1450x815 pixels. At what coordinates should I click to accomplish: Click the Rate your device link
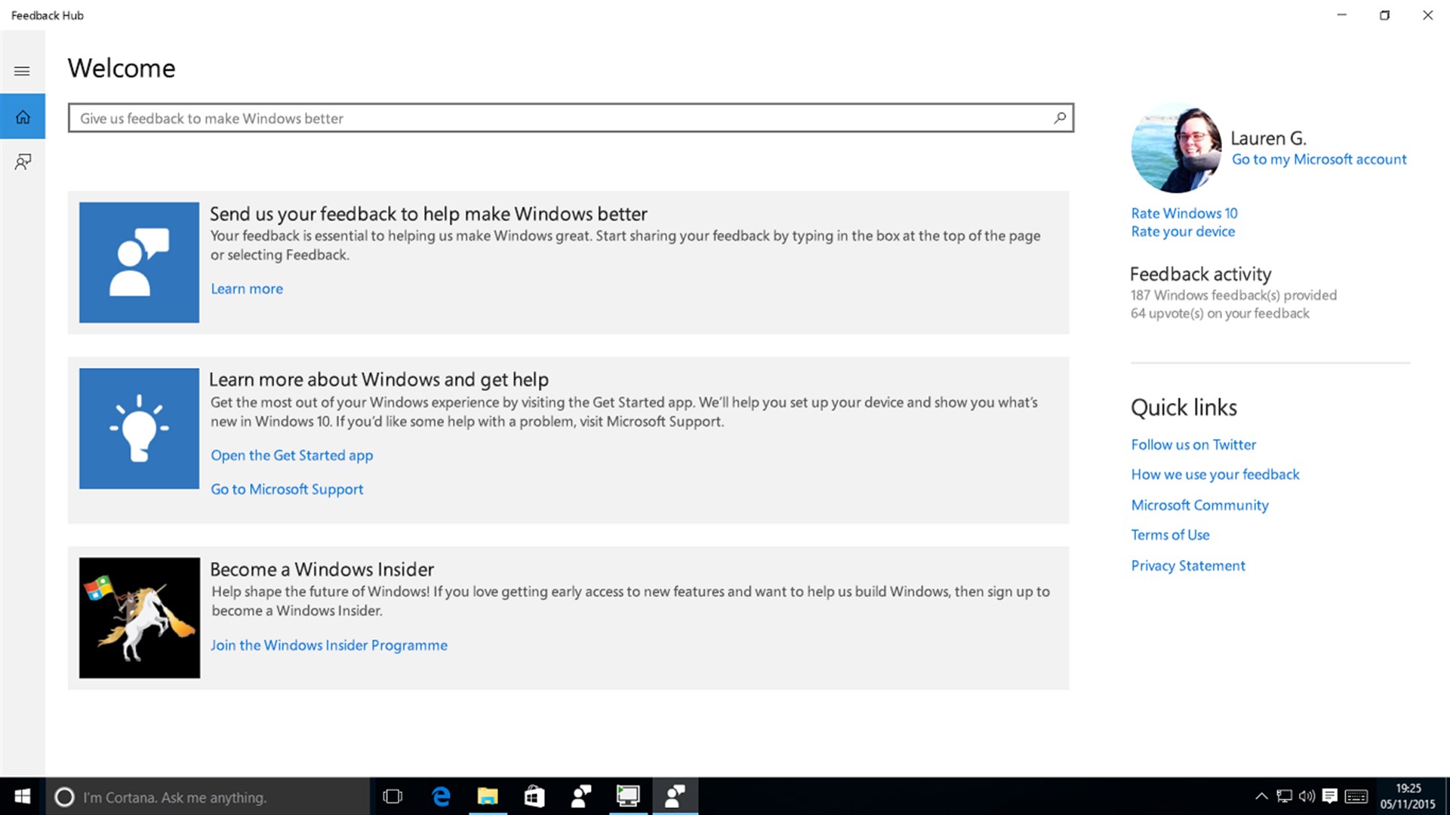click(x=1182, y=231)
